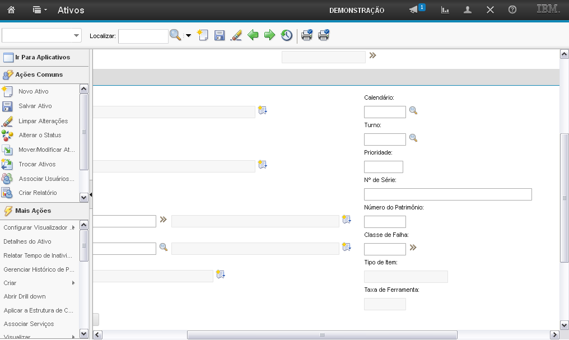Screen dimensions: 569x340
Task: Click the Home icon in header
Action: point(11,10)
